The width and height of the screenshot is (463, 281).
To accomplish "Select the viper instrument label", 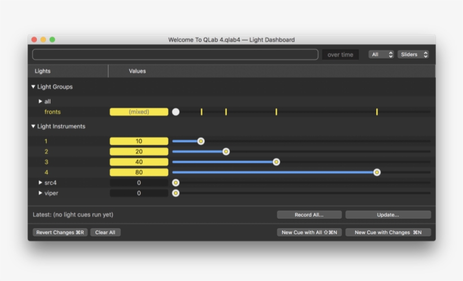I will click(51, 193).
